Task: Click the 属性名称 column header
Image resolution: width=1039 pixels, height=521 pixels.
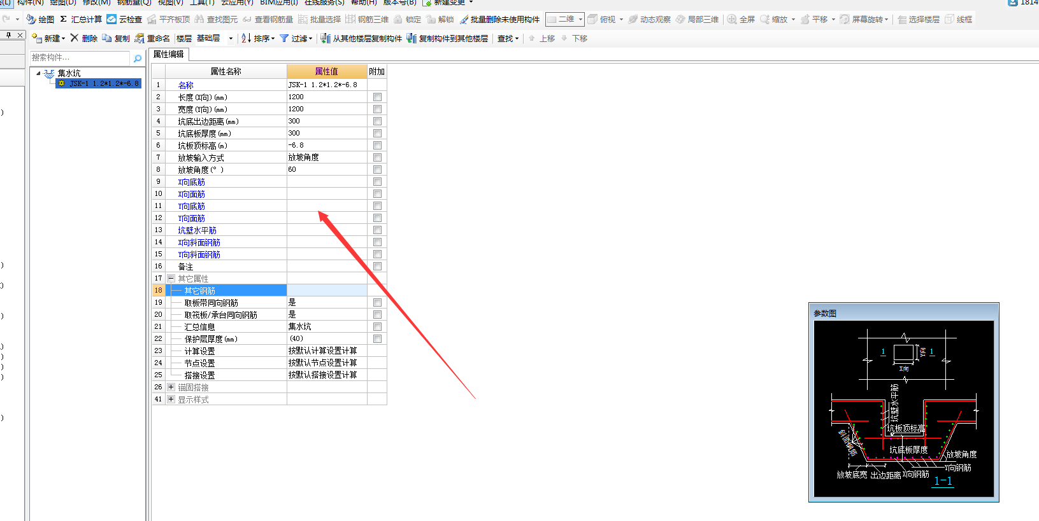Action: pos(226,71)
